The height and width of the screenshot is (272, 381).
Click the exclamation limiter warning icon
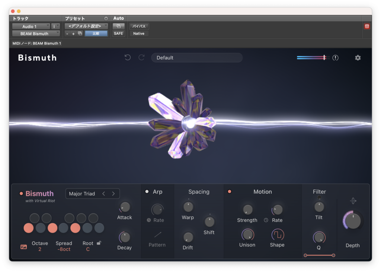point(335,58)
